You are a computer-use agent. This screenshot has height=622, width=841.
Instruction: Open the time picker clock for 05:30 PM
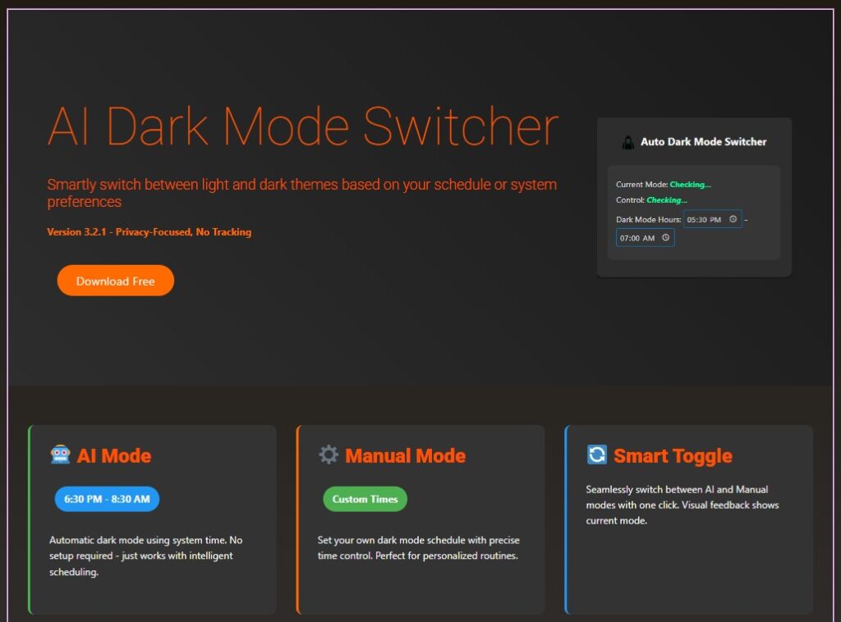tap(733, 219)
